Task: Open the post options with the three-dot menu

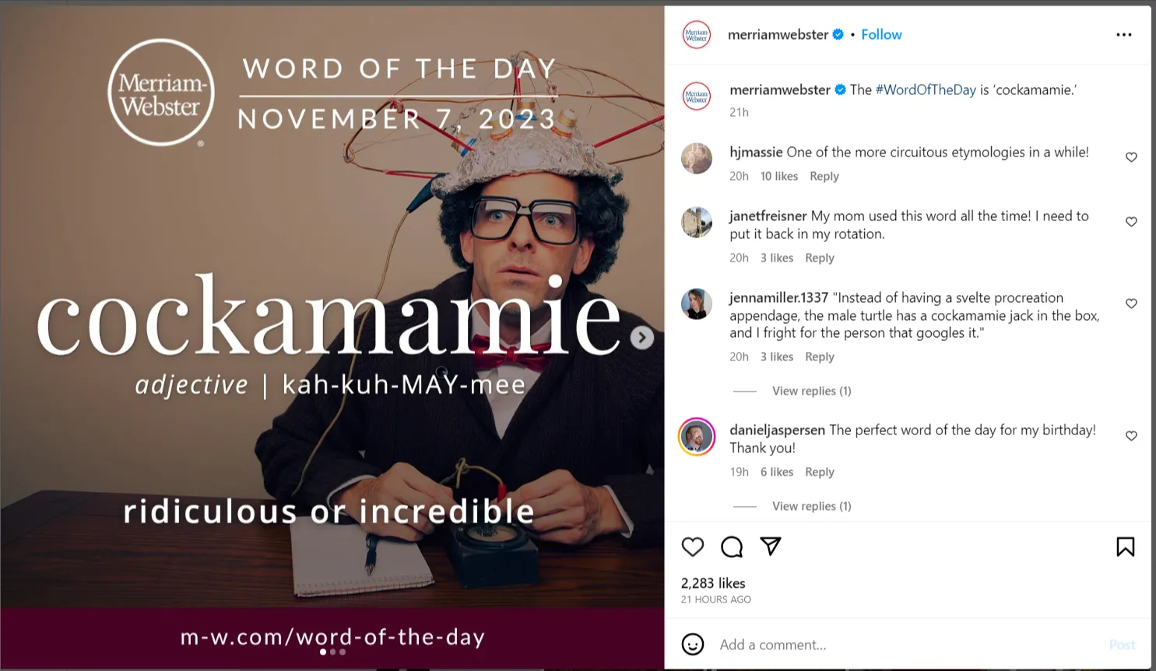Action: 1123,34
